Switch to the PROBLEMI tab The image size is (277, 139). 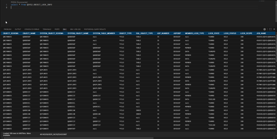7,29
